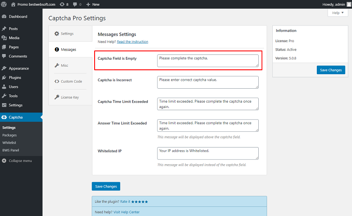Expand the Help dropdown
Viewport: 352px width, 216px height.
click(x=338, y=13)
